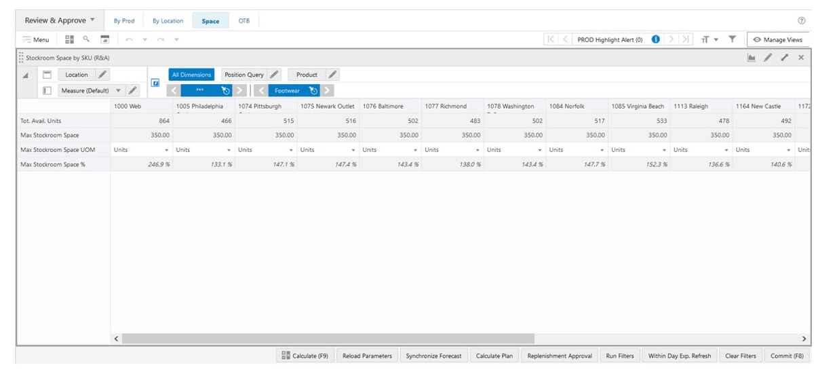Open the redo history dropdown arrow
818x374 pixels.
click(176, 40)
